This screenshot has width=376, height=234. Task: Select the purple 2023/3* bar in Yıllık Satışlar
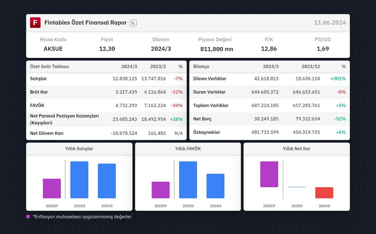(x=52, y=188)
